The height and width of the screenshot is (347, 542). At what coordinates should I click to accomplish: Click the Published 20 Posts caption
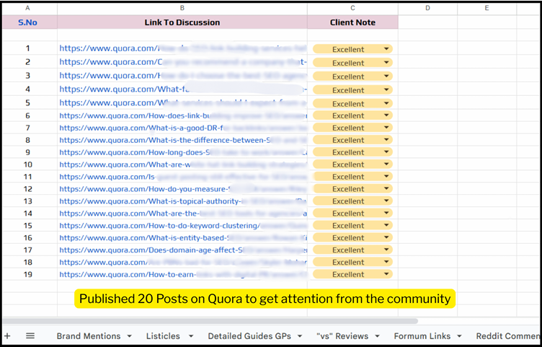(265, 299)
